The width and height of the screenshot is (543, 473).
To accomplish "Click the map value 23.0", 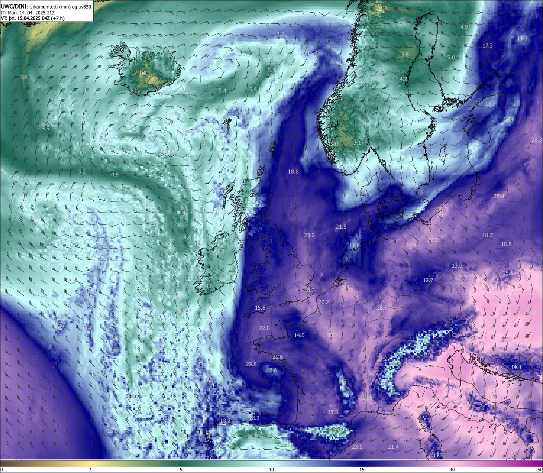I will 357,447.
